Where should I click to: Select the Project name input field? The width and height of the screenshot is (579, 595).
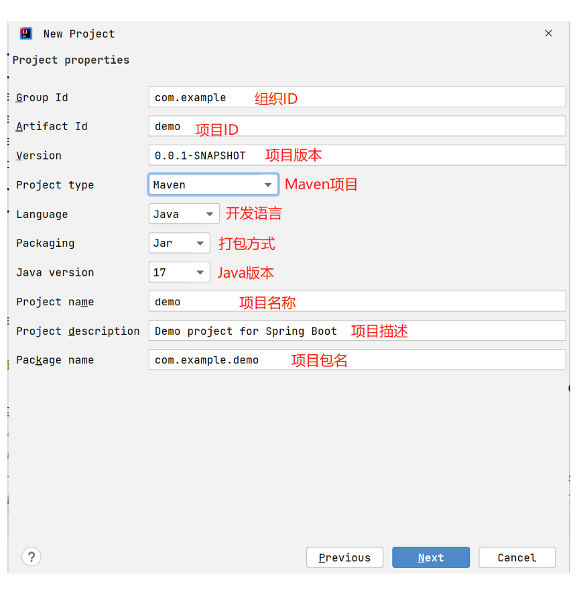pos(357,301)
